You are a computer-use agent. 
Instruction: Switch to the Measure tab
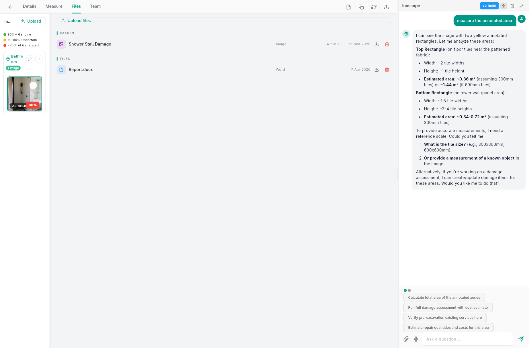[x=54, y=6]
